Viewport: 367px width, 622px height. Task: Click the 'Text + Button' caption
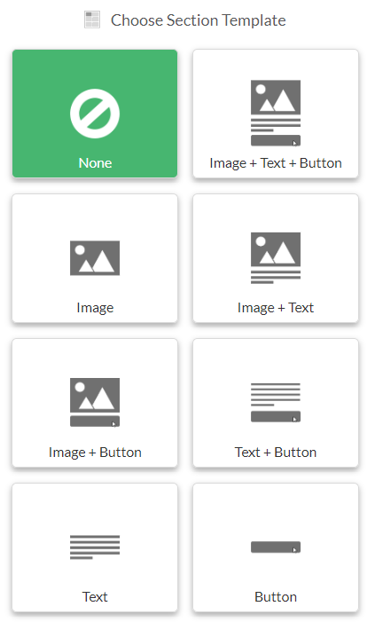tap(276, 452)
